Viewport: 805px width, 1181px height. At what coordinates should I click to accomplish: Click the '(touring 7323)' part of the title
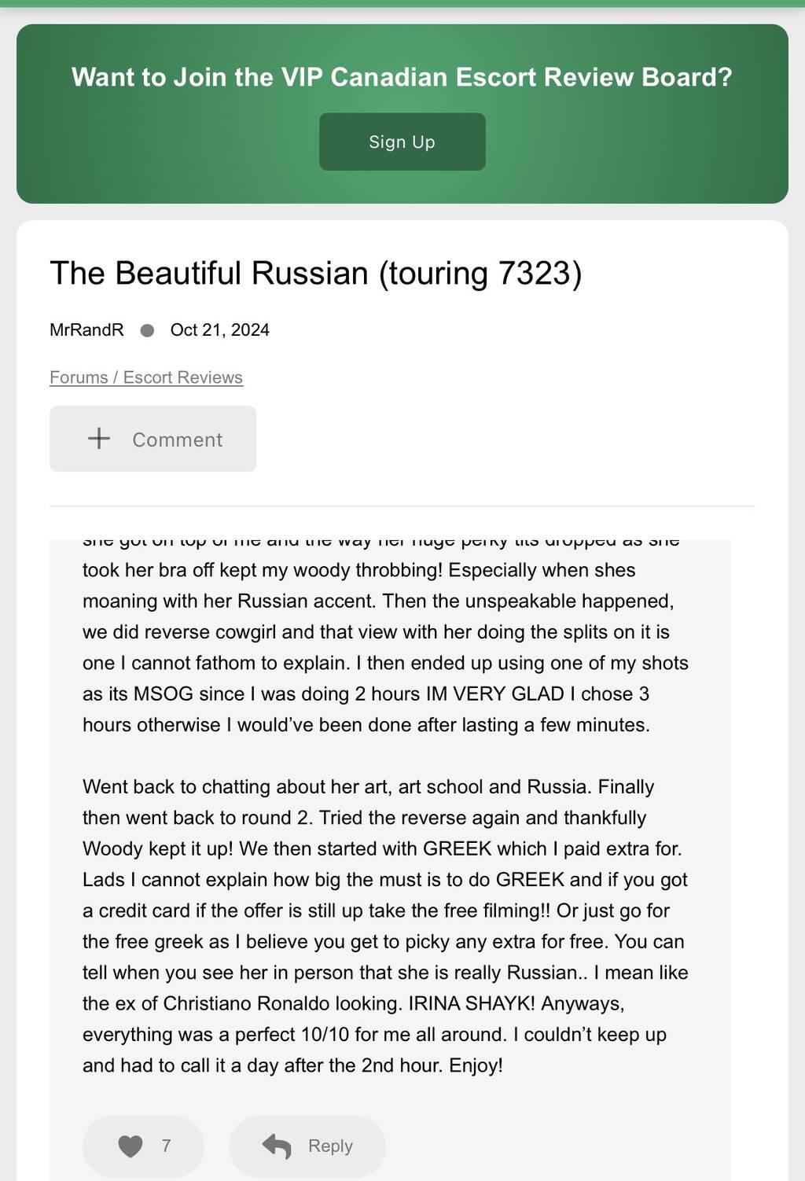(x=480, y=274)
